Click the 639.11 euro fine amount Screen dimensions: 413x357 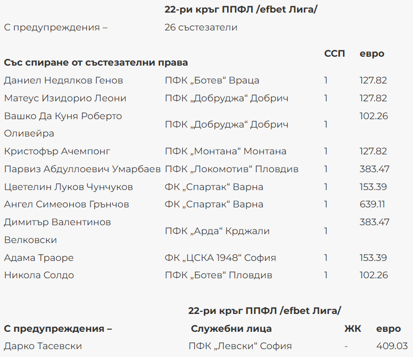point(373,204)
